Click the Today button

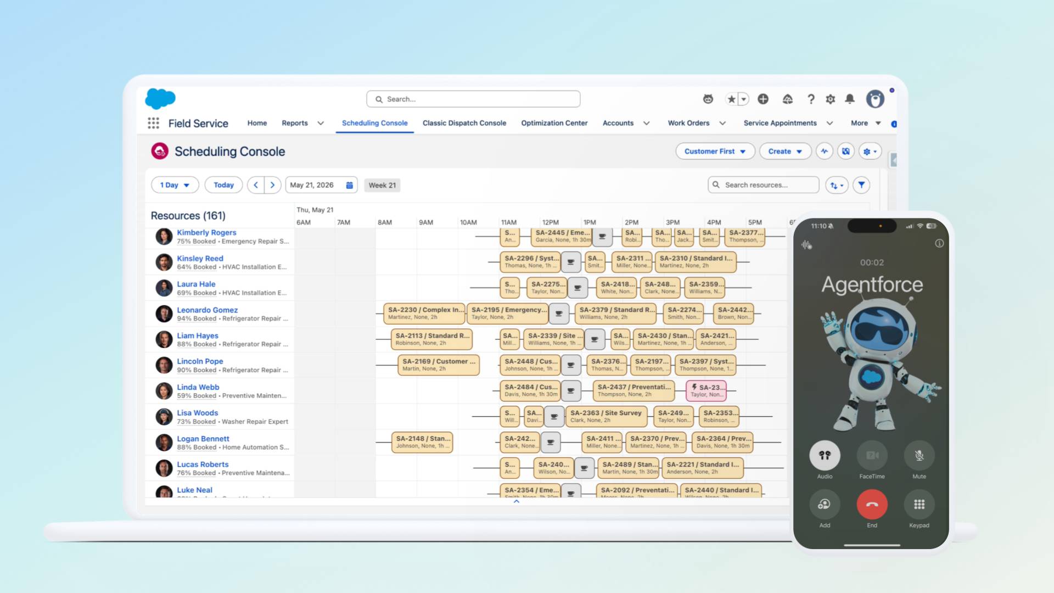(x=223, y=185)
